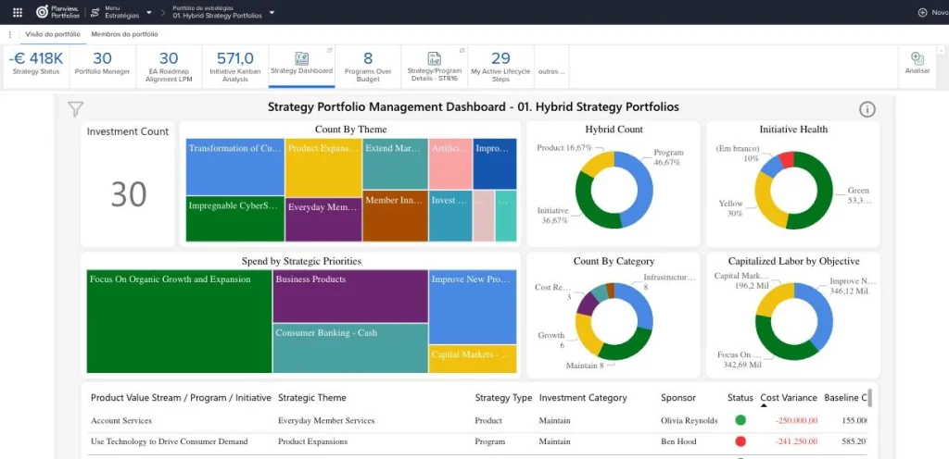Image resolution: width=949 pixels, height=459 pixels.
Task: Click the Analisar icon
Action: [917, 58]
